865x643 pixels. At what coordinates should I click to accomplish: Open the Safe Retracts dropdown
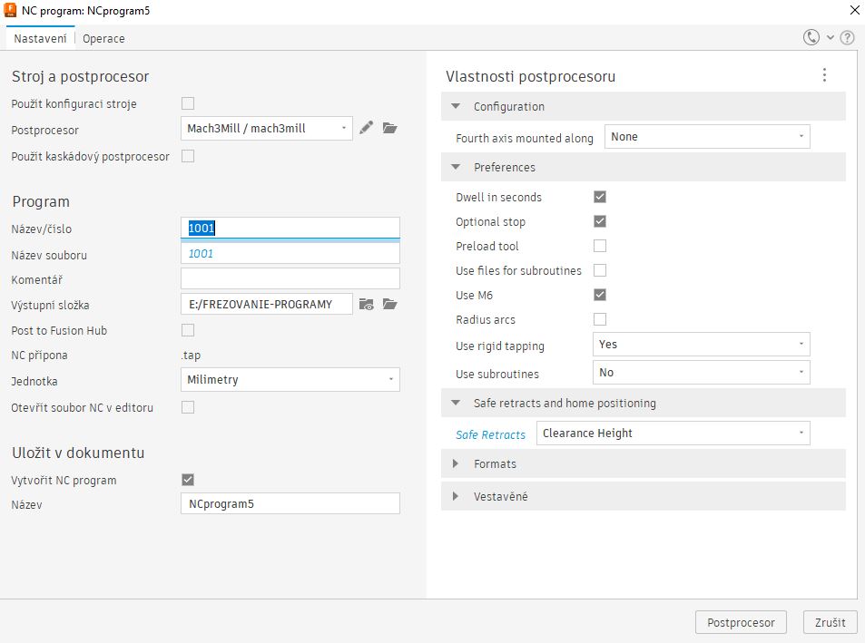click(673, 434)
